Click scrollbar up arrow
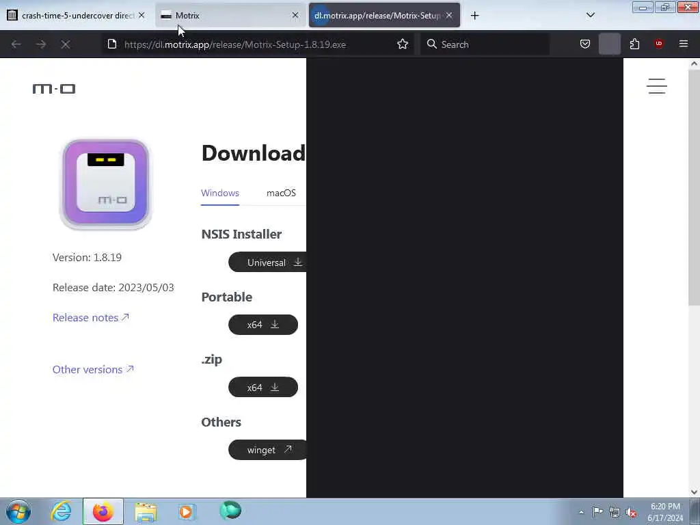Screen dimensions: 700x525 [x=694, y=64]
